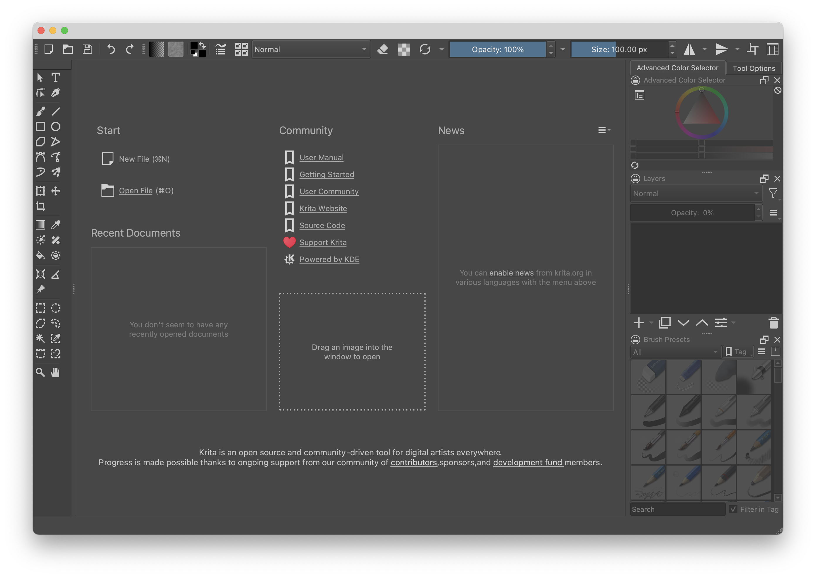This screenshot has height=578, width=816.
Task: Open the Layers docker options menu
Action: point(773,213)
